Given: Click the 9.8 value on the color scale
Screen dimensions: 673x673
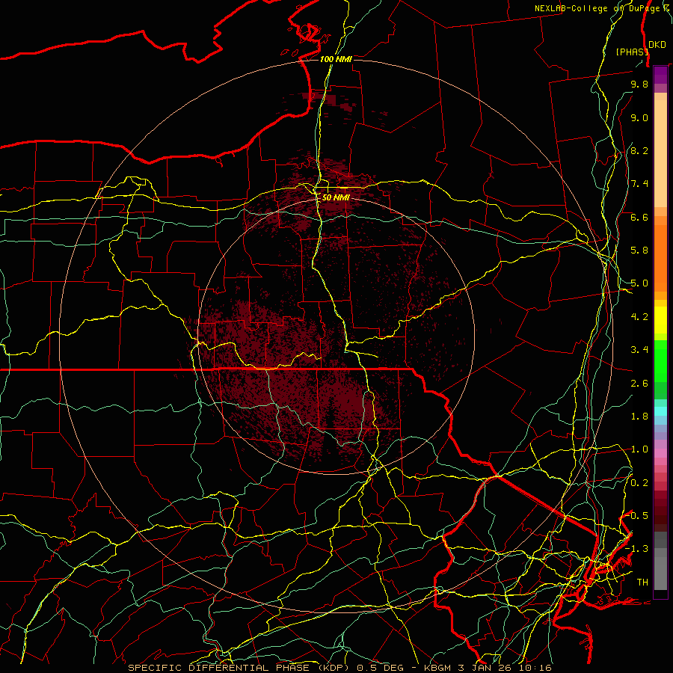Looking at the screenshot, I should point(639,84).
